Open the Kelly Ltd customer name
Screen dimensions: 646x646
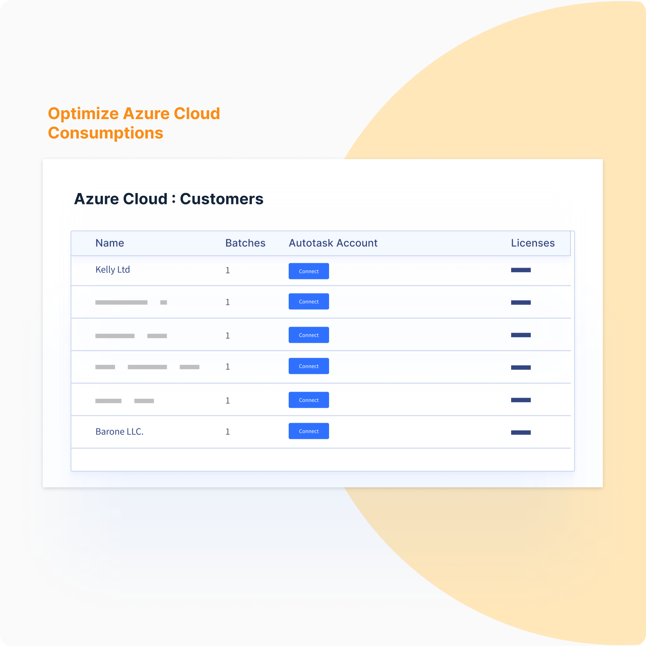tap(113, 270)
